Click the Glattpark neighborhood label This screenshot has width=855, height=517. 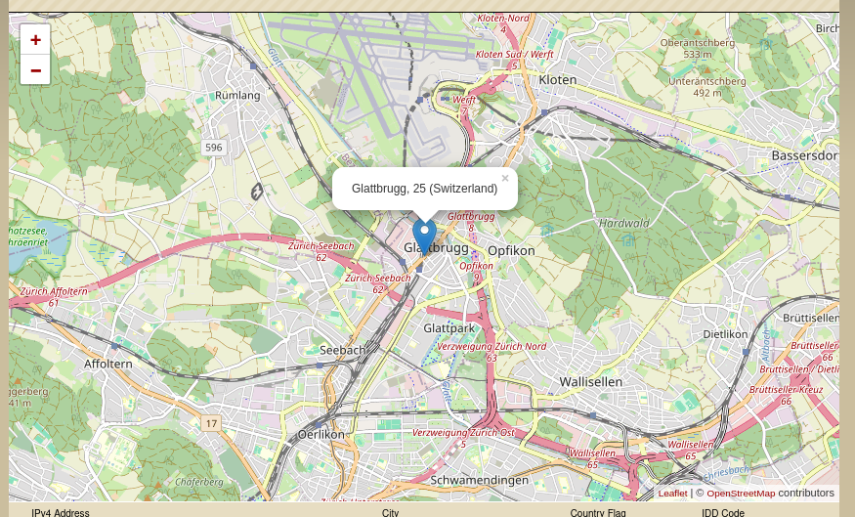449,328
